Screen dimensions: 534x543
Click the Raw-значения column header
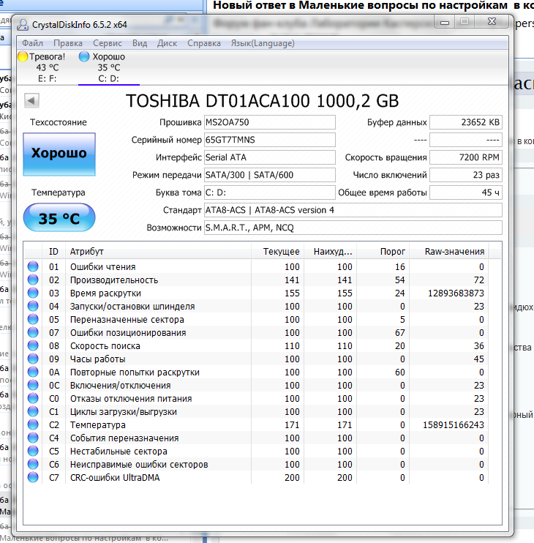(454, 251)
